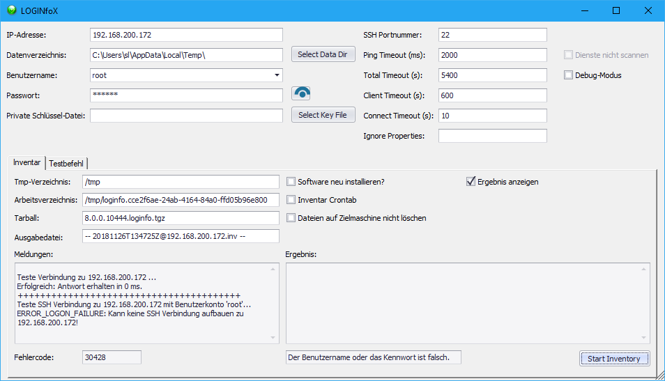Click the Ping Timeout field
665x381 pixels.
[x=492, y=55]
